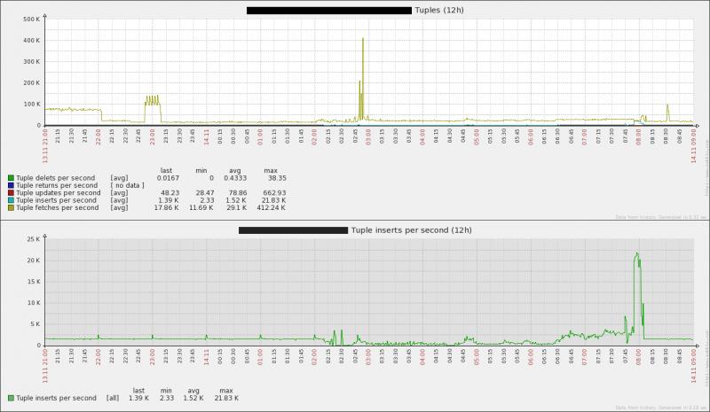Click 'Tuple updates per second' legend label

tap(59, 193)
